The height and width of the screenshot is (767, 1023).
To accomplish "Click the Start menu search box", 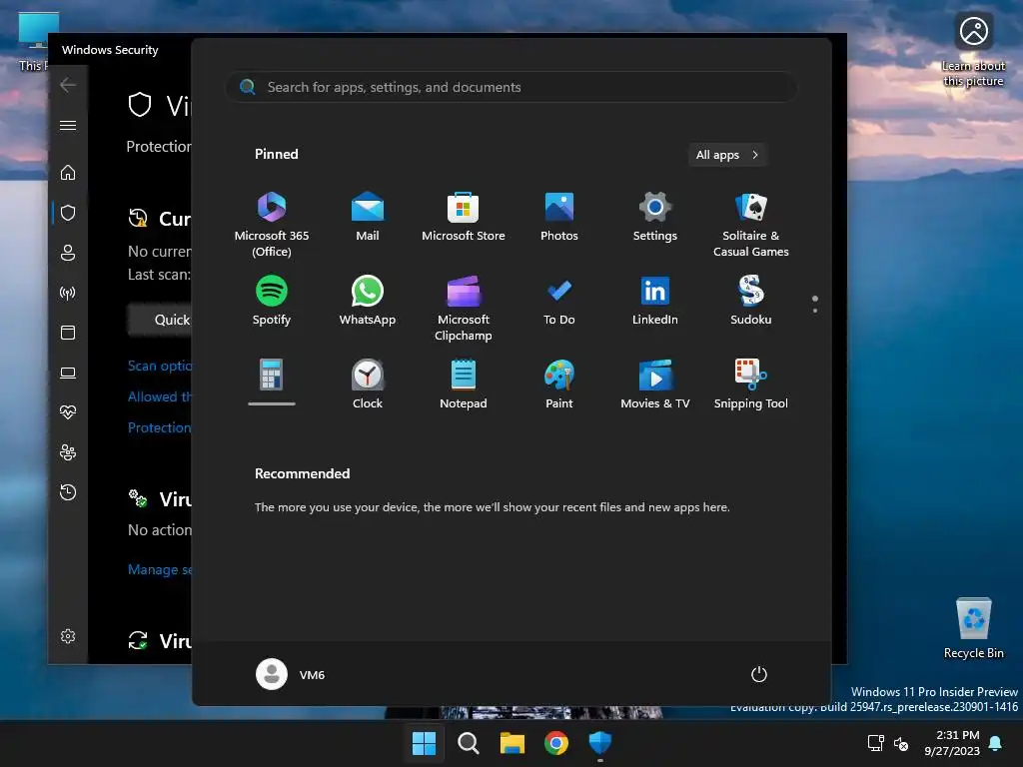I will (x=511, y=87).
